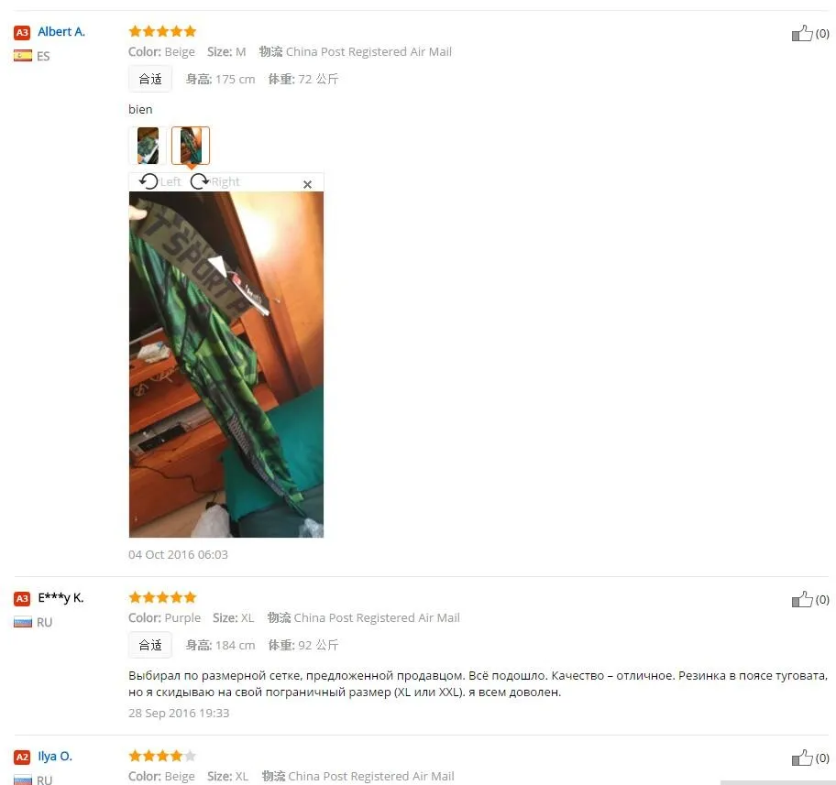Click the enlarged green leggings photo

(x=226, y=365)
